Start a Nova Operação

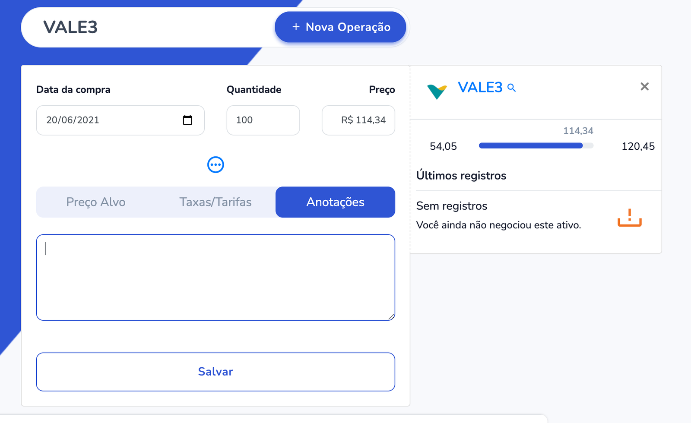click(x=340, y=27)
